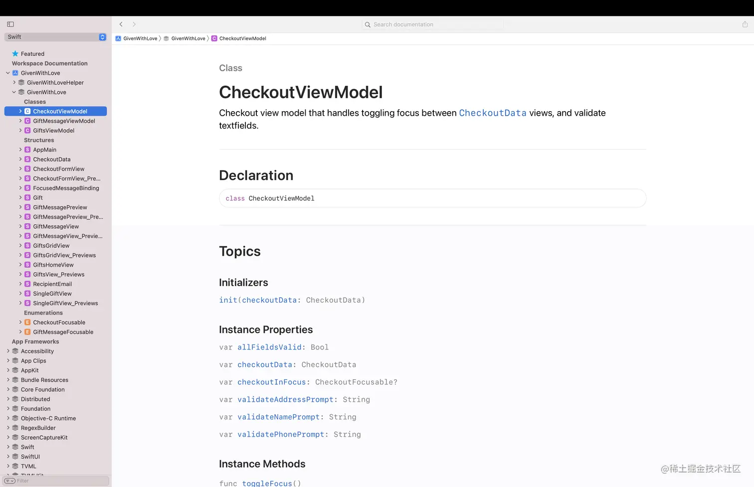Toggle the sidebar visibility icon
754x487 pixels.
tap(10, 24)
